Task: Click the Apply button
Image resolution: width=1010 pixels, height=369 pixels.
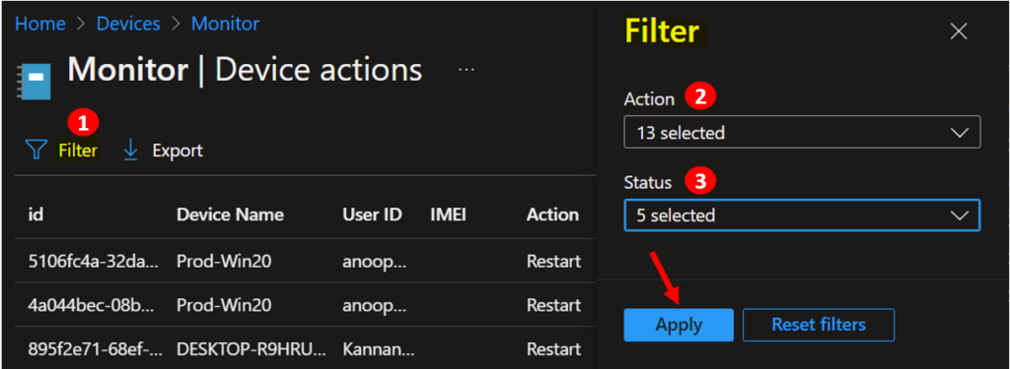Action: point(679,325)
